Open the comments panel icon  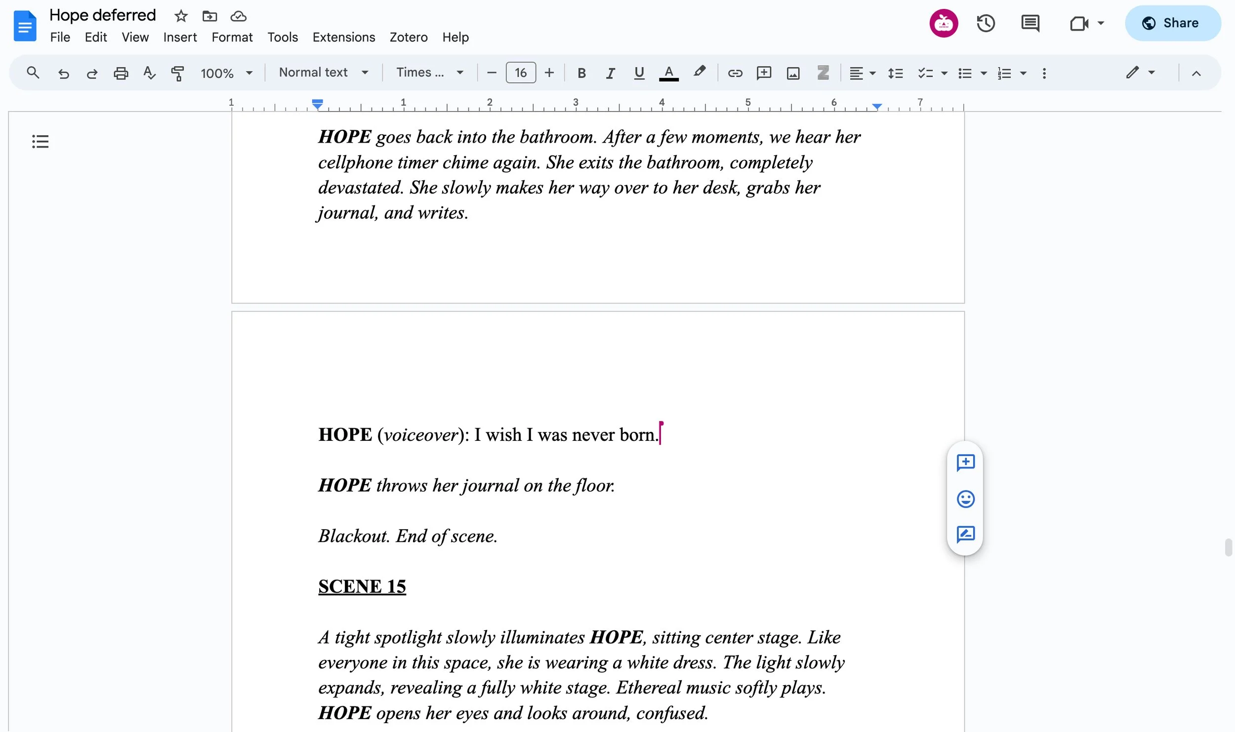pyautogui.click(x=1030, y=23)
